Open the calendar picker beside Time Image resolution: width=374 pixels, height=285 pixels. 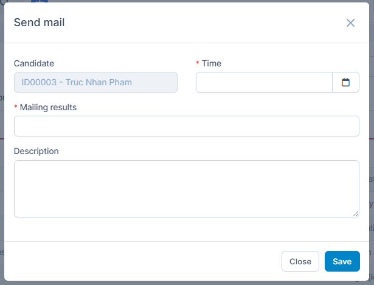(345, 82)
